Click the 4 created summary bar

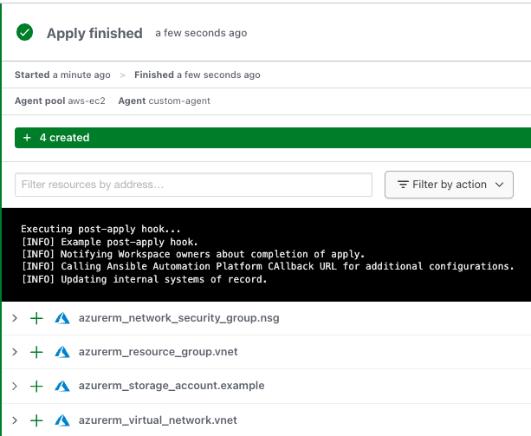273,138
